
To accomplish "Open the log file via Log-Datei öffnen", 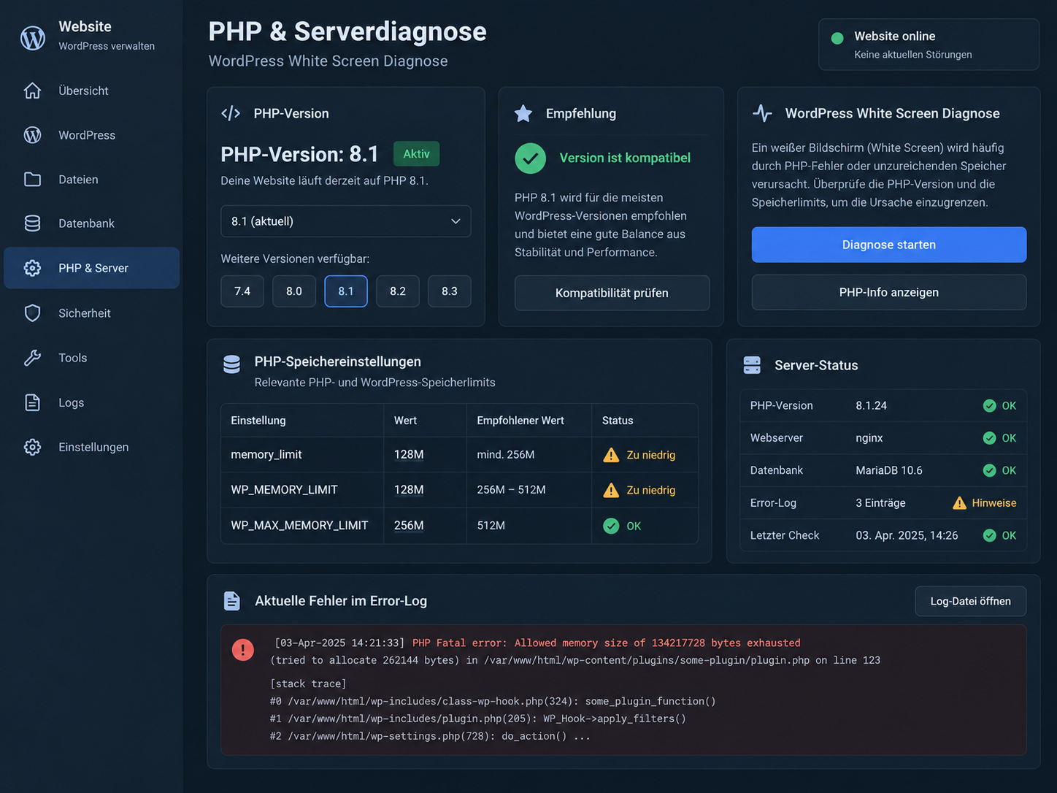I will tap(971, 601).
